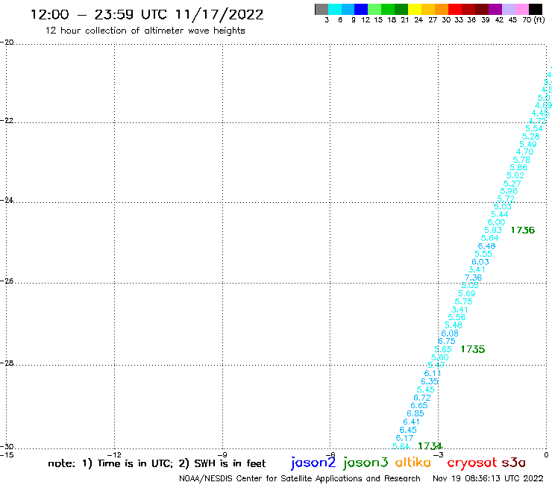
Task: Click the 6.03 wave height value
Action: pyautogui.click(x=480, y=262)
